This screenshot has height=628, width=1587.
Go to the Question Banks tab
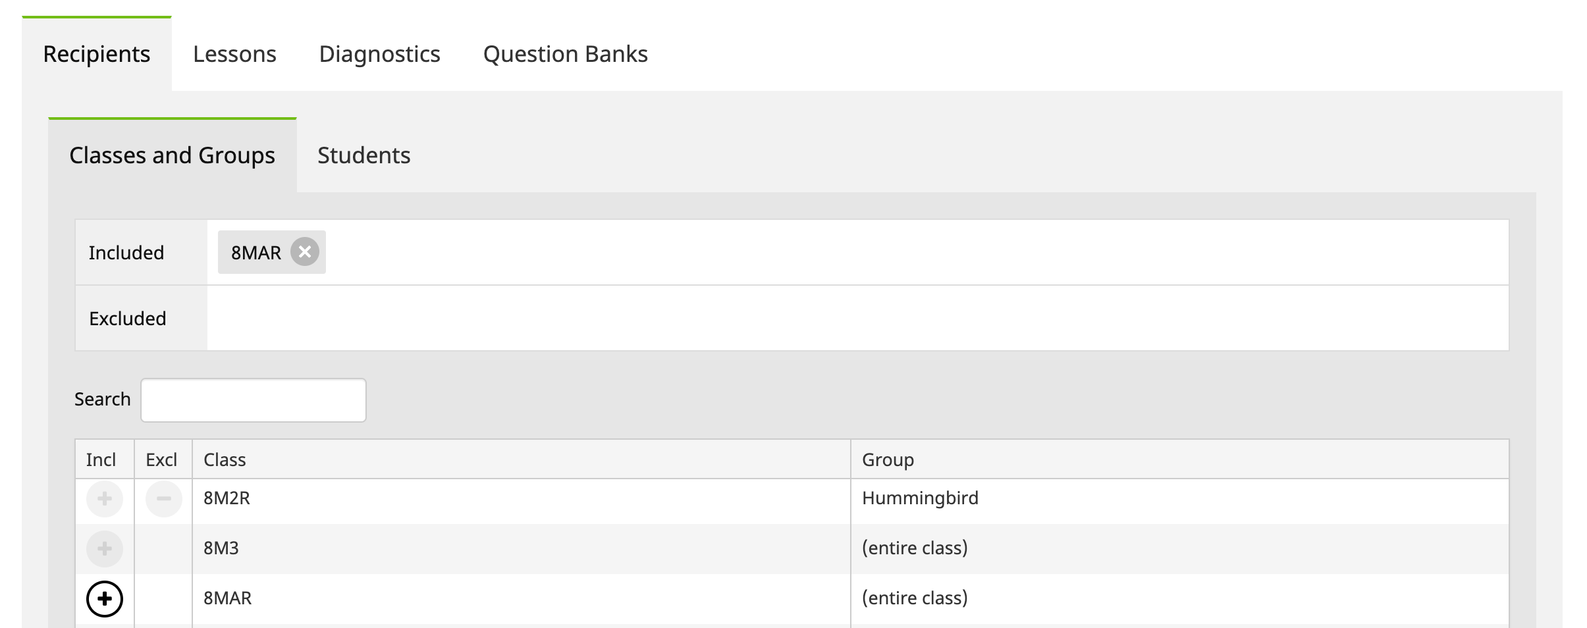click(565, 54)
